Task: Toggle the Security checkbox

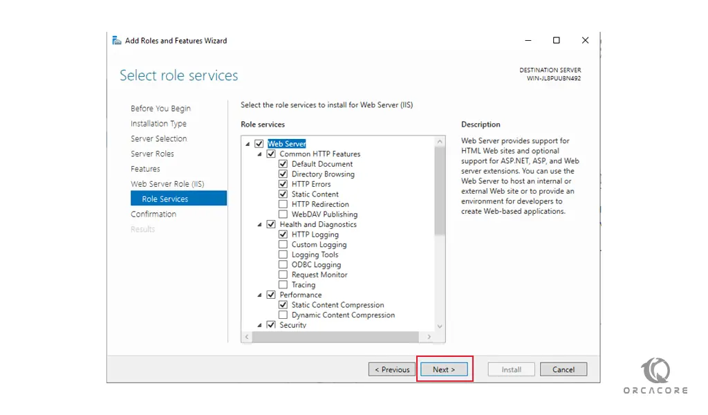Action: pos(271,324)
